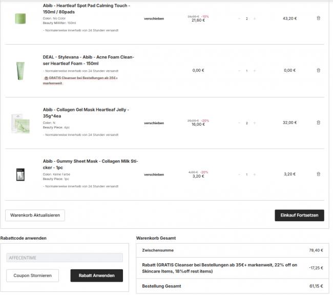333x295 pixels.
Task: Move Collagen Gel Mask via 'verschieben'
Action: 154,123
